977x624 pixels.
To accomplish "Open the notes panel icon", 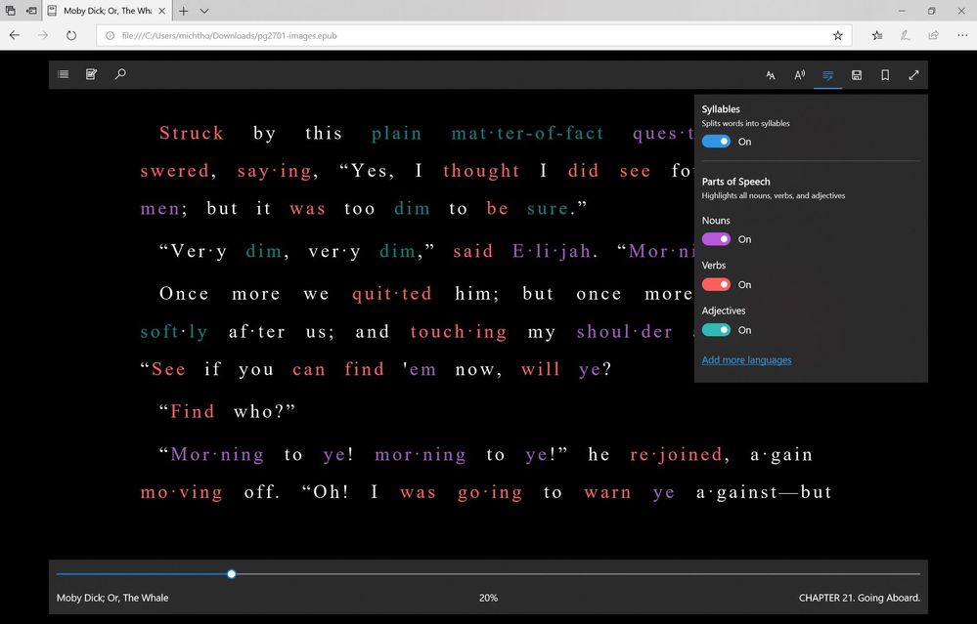I will (x=91, y=74).
